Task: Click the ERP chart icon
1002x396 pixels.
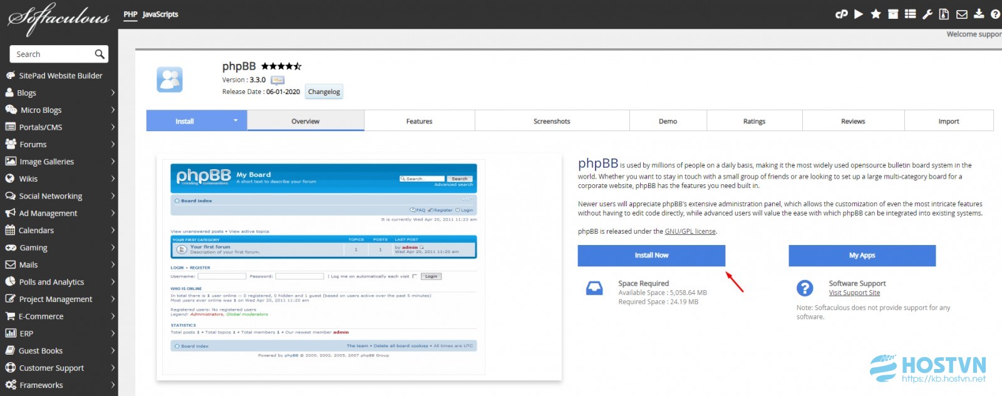Action: click(11, 333)
